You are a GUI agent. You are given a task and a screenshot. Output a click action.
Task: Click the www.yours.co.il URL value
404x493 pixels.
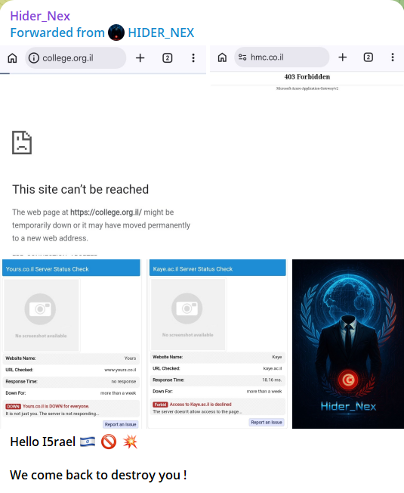tap(120, 370)
